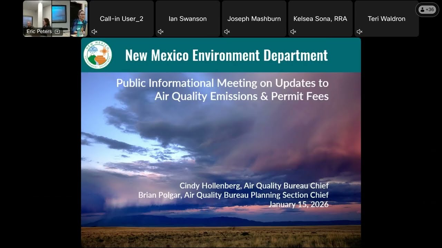
Task: Click the "Public Informational Meeting on Updates to" line
Action: click(x=222, y=83)
